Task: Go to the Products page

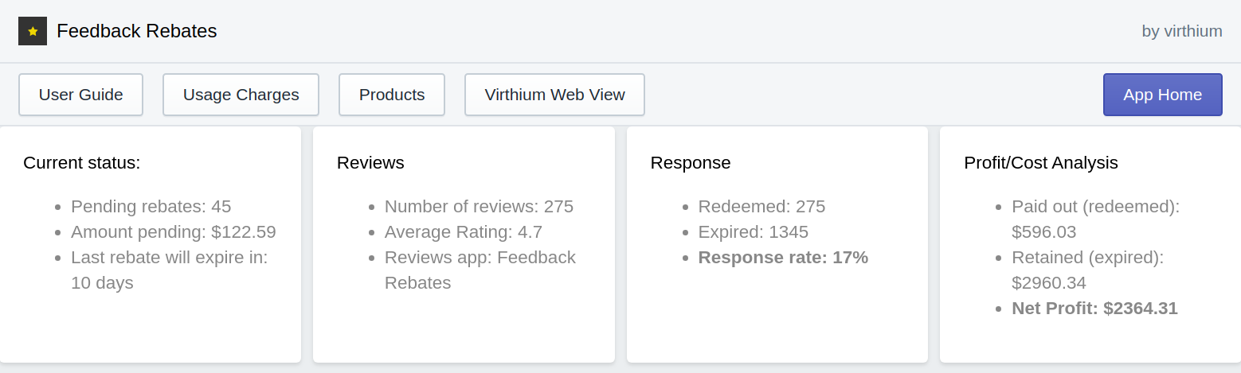Action: [x=391, y=95]
